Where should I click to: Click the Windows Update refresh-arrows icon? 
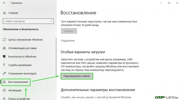pos(4,40)
